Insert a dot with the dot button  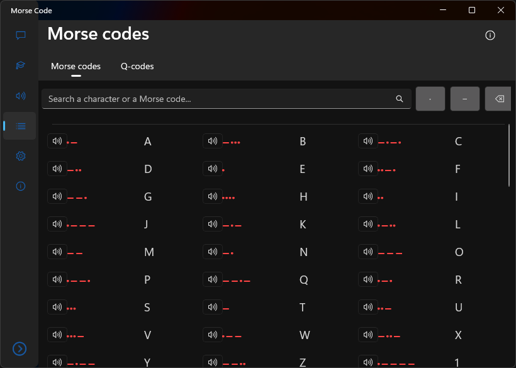point(430,99)
